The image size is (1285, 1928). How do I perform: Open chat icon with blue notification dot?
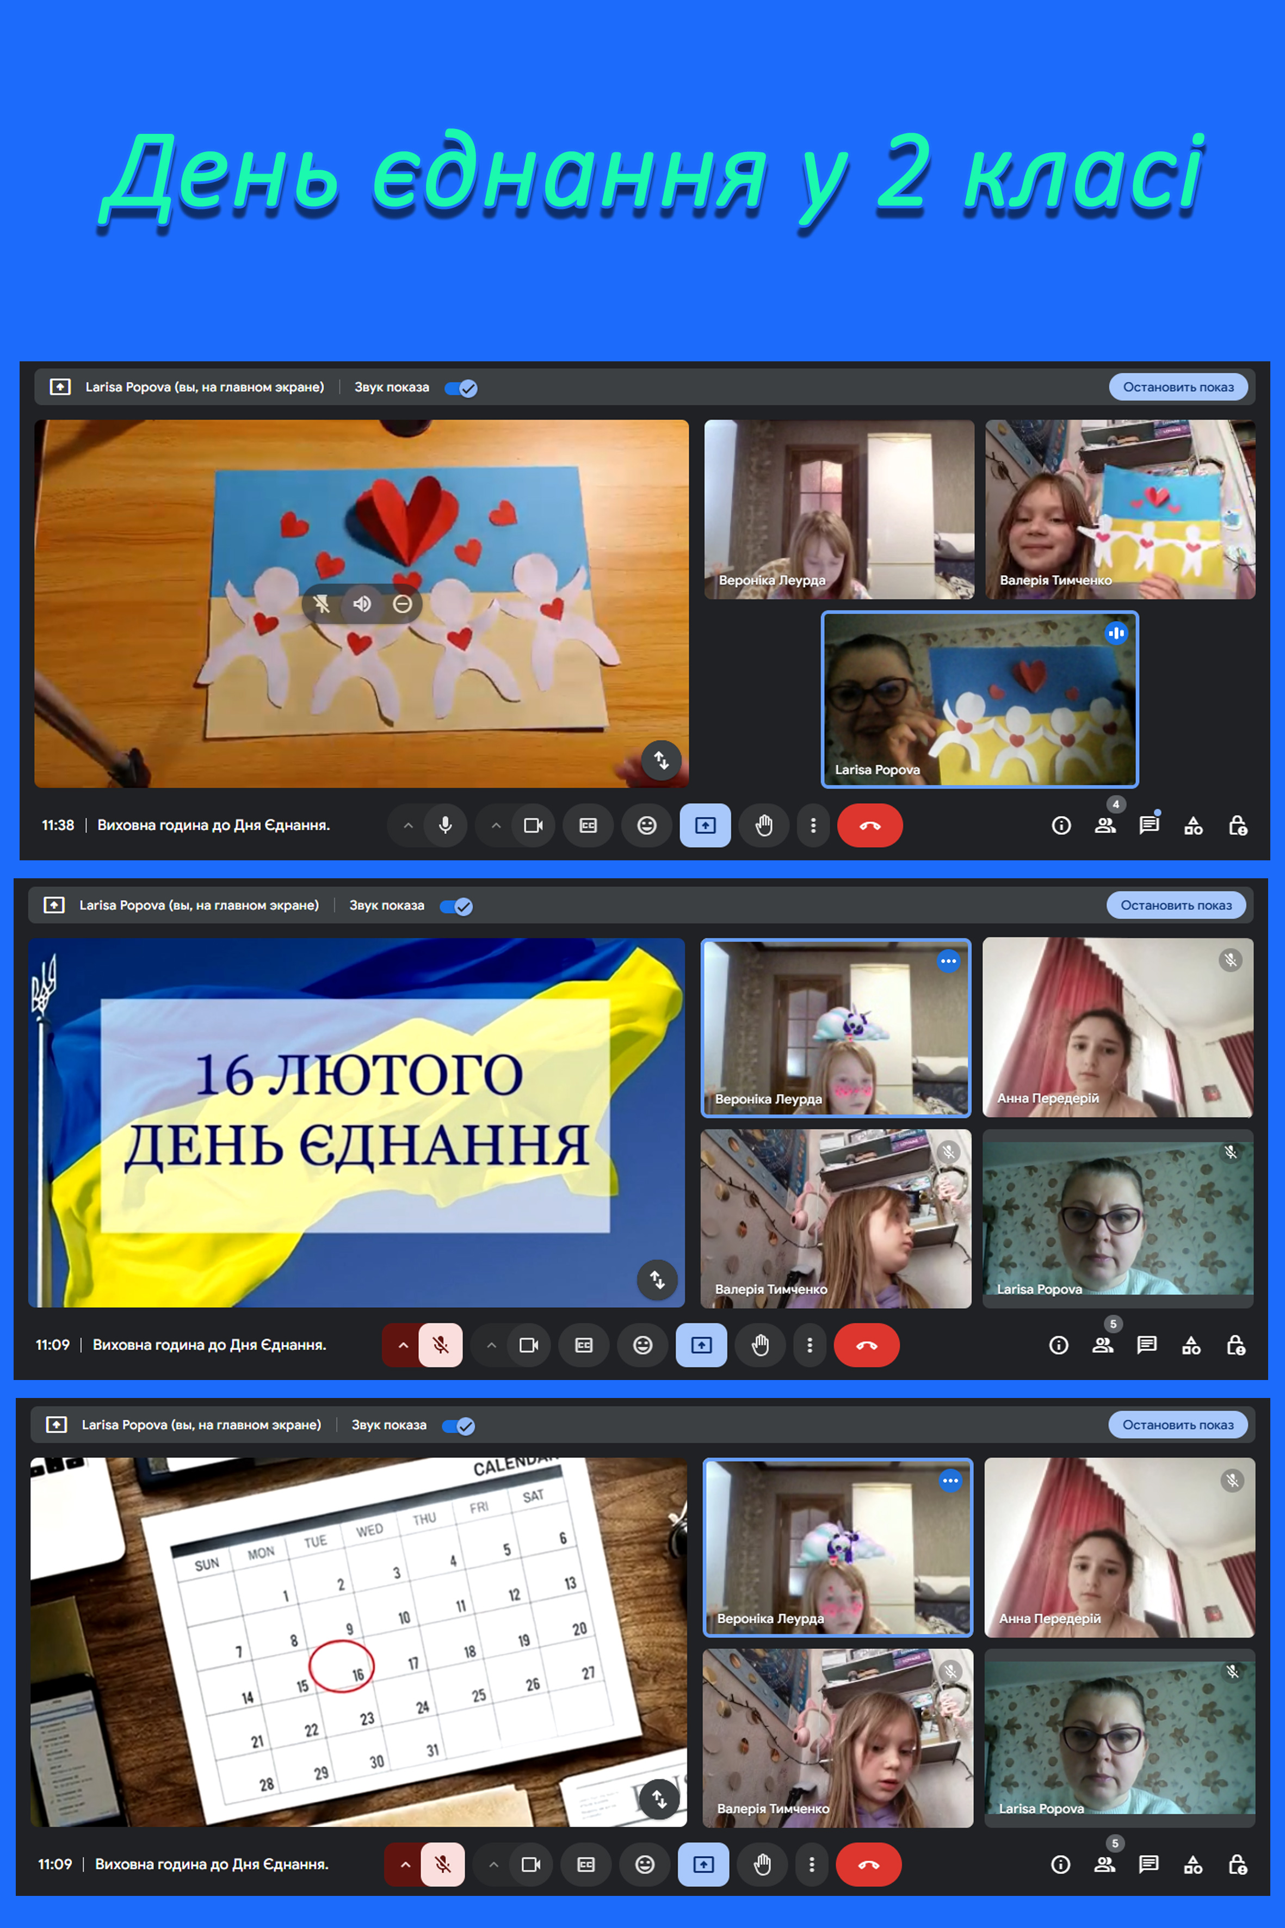(1149, 824)
